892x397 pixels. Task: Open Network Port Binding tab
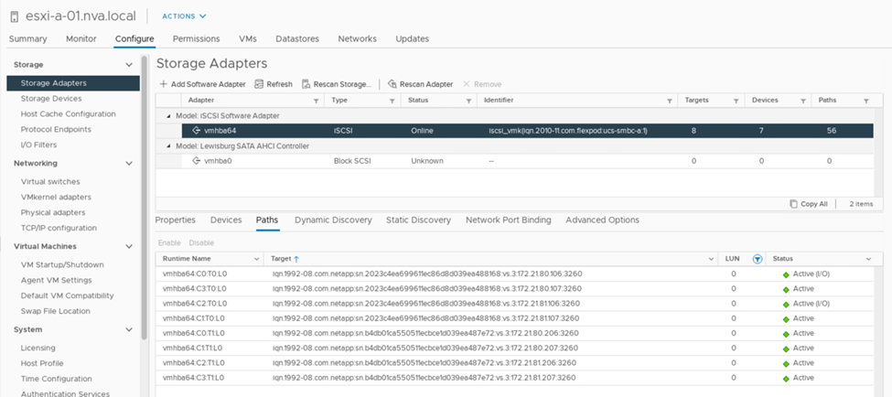point(508,220)
